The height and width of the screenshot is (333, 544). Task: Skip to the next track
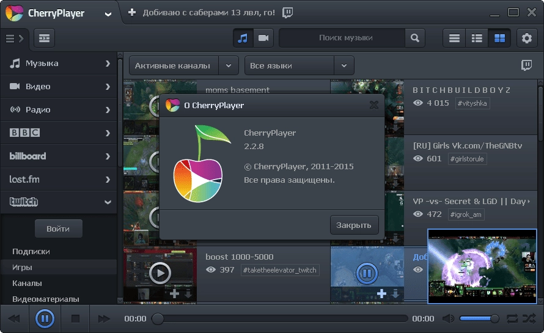coord(104,318)
